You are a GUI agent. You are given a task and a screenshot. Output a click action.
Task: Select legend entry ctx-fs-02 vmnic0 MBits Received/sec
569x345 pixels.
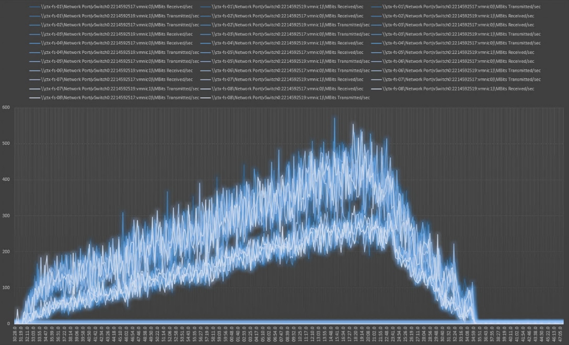[282, 16]
